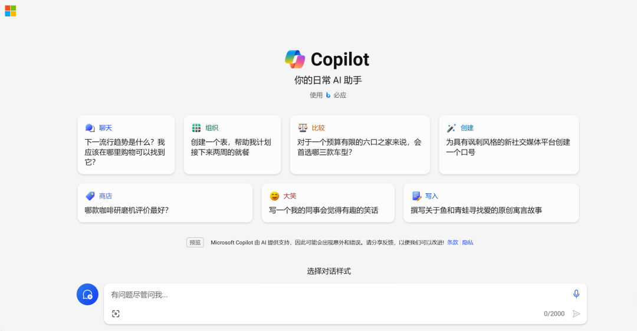This screenshot has width=637, height=331.
Task: Click the laughing emoji icon next to 大笑
Action: coord(274,196)
